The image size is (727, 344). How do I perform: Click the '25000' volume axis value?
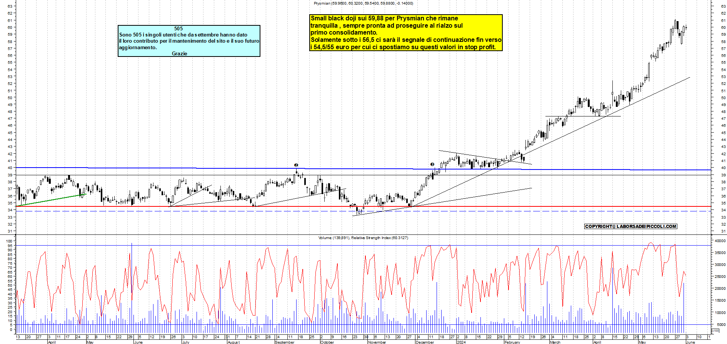[720, 277]
